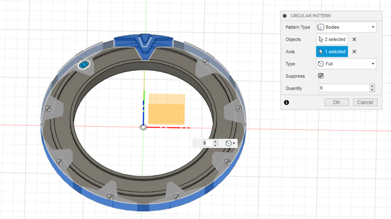The image size is (391, 219).
Task: Click the Bodies icon in Pattern Type
Action: [320, 27]
